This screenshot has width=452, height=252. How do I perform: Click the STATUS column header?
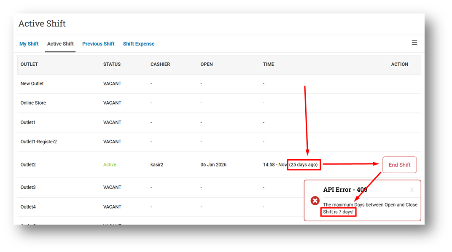point(112,64)
